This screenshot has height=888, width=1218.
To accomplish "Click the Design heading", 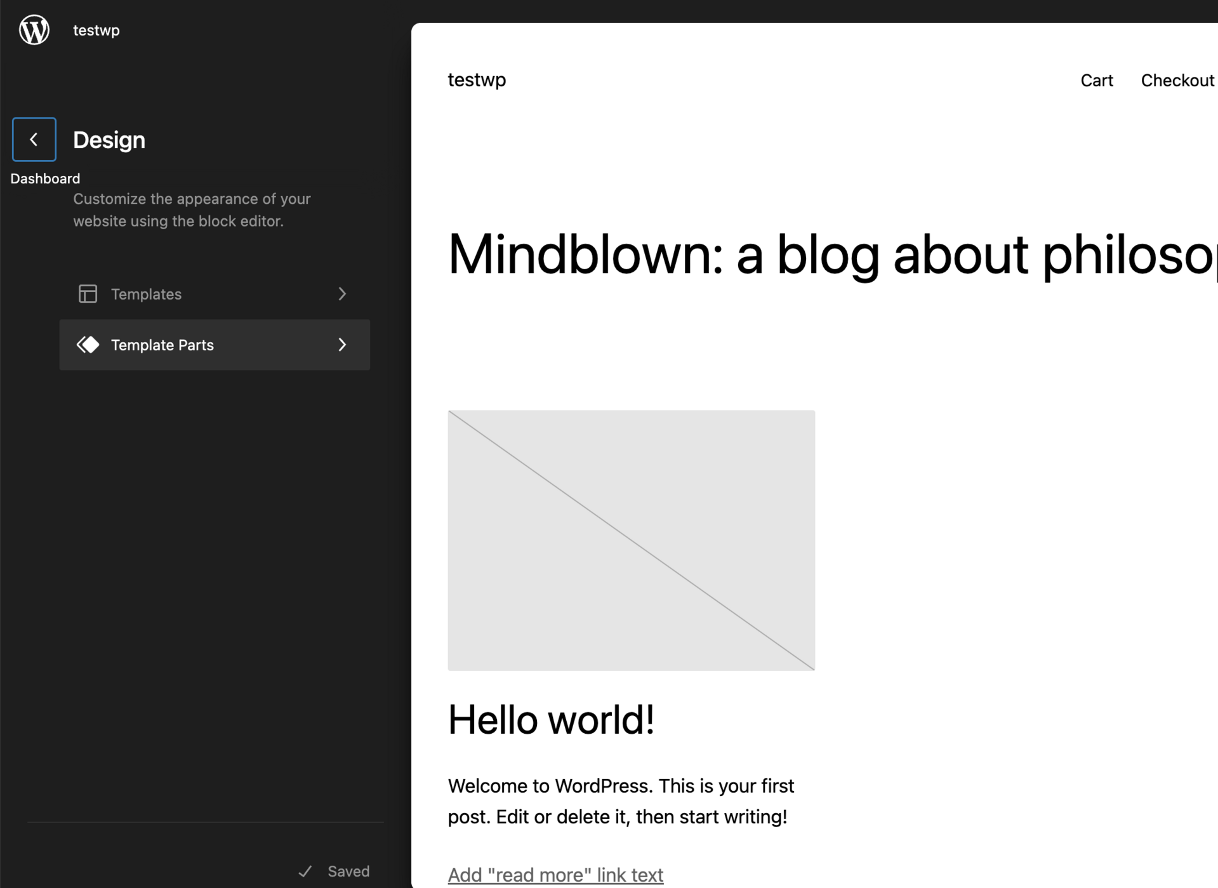I will (109, 140).
